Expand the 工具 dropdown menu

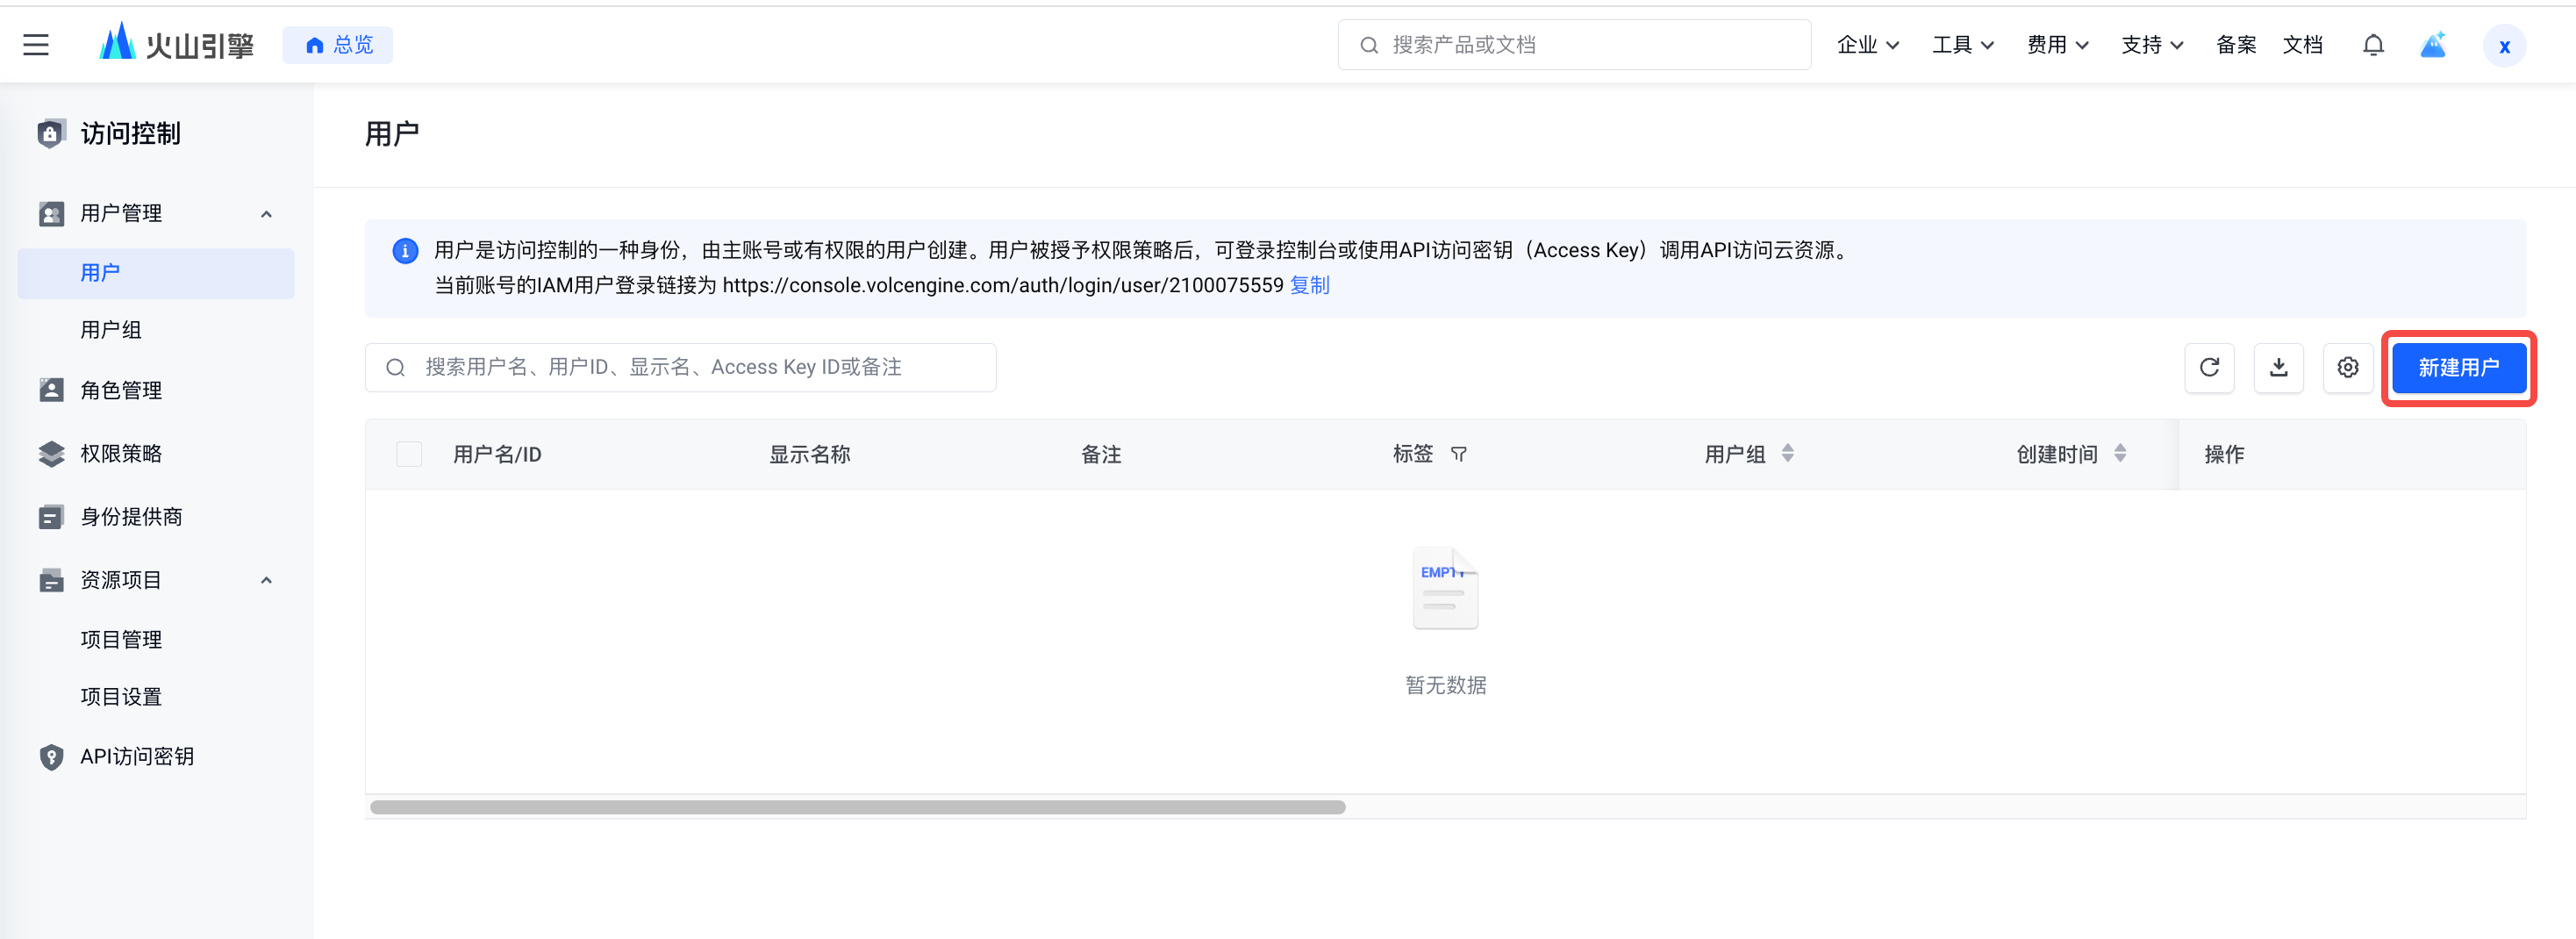(x=1962, y=45)
